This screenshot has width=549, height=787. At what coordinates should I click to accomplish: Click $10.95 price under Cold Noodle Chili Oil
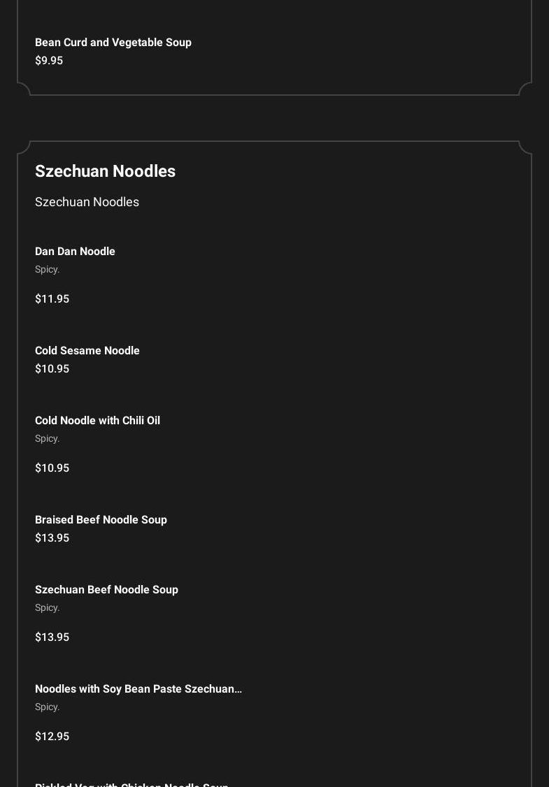52,468
